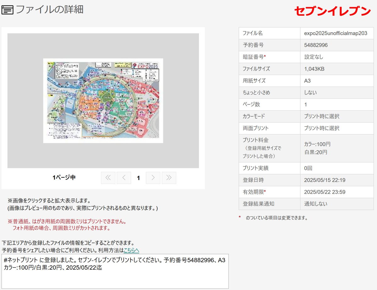Click the red 普通紙 margin warning note

click(x=67, y=225)
